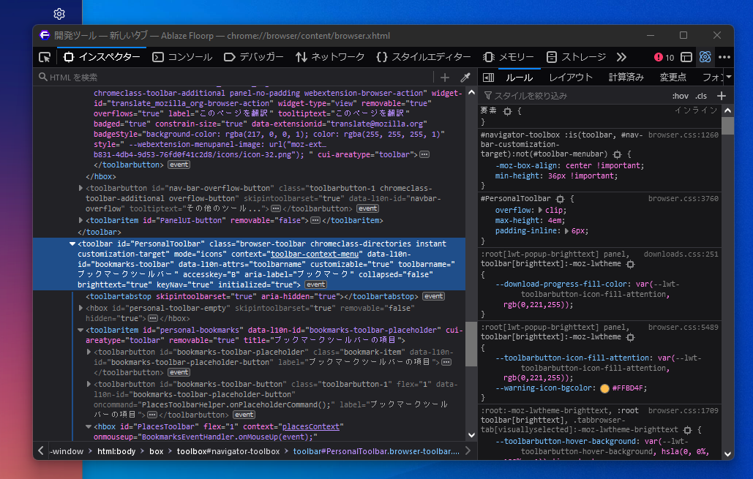The width and height of the screenshot is (753, 479).
Task: Select the eyedropper color picker
Action: 465,78
